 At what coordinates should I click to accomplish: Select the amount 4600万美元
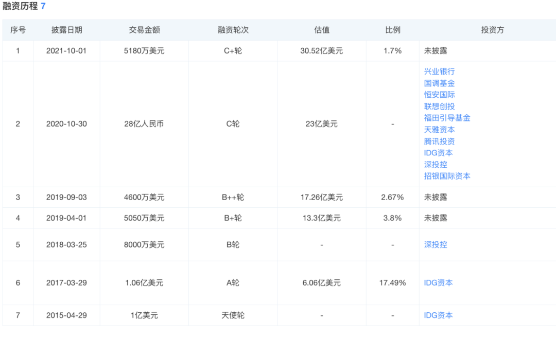[x=144, y=197]
